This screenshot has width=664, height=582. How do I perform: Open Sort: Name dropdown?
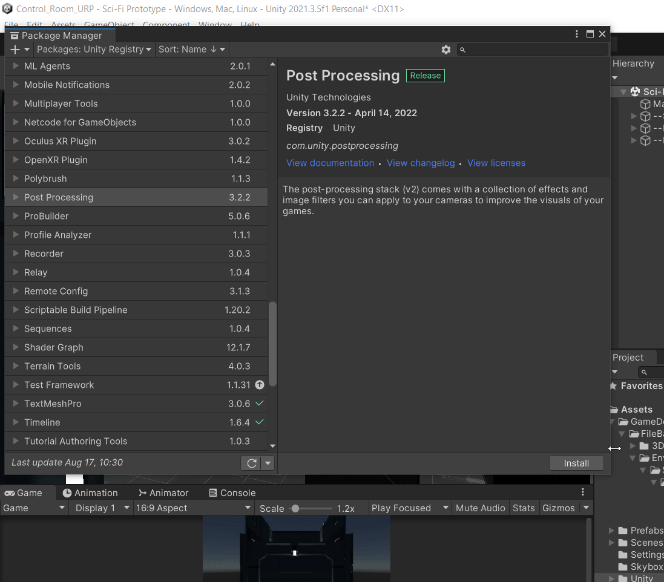[x=192, y=50]
